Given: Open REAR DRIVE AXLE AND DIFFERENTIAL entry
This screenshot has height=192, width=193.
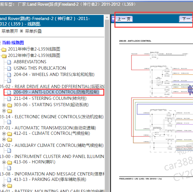Looking at the screenshot, I should (52, 86).
